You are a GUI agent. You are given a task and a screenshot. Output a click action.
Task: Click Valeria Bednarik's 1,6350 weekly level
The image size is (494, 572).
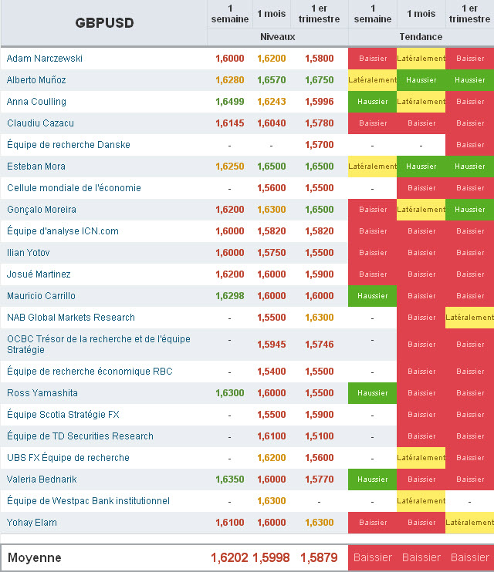coord(230,479)
